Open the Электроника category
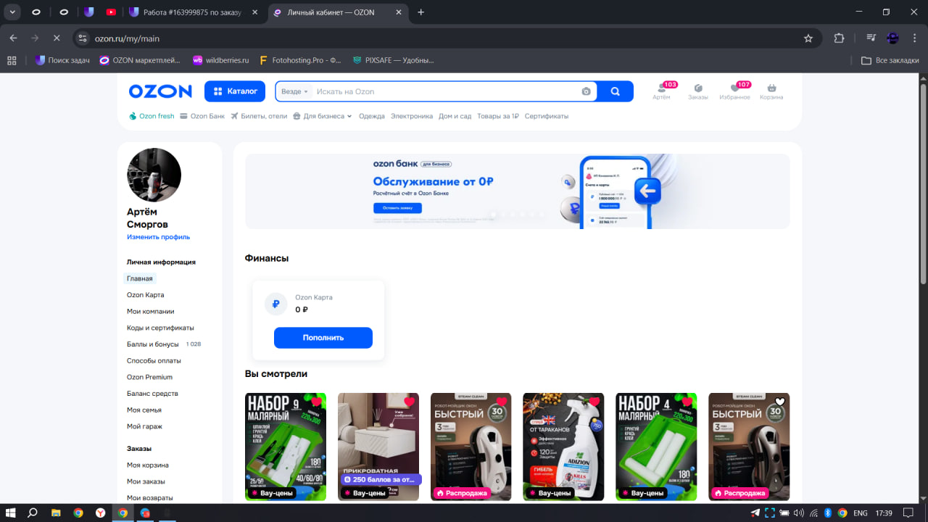928x522 pixels. pyautogui.click(x=412, y=116)
